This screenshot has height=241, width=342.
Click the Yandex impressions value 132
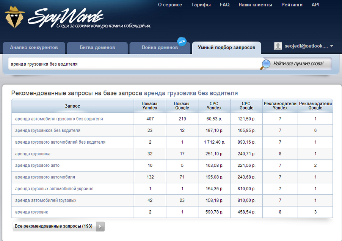pos(150,177)
